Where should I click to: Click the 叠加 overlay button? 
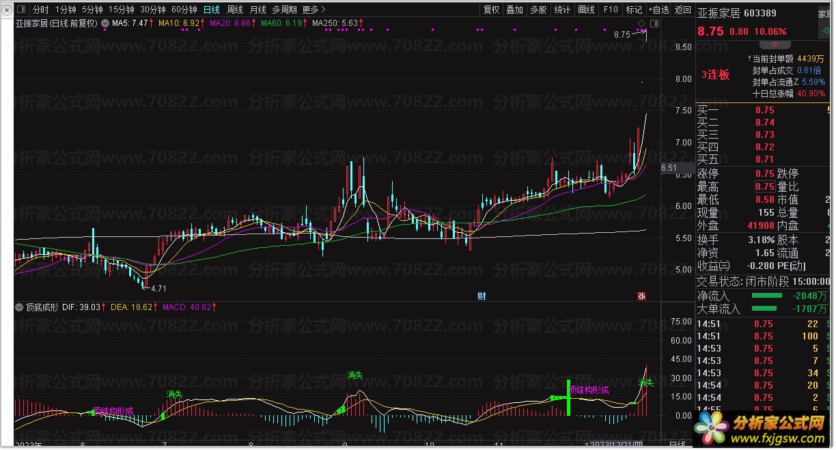(x=515, y=10)
